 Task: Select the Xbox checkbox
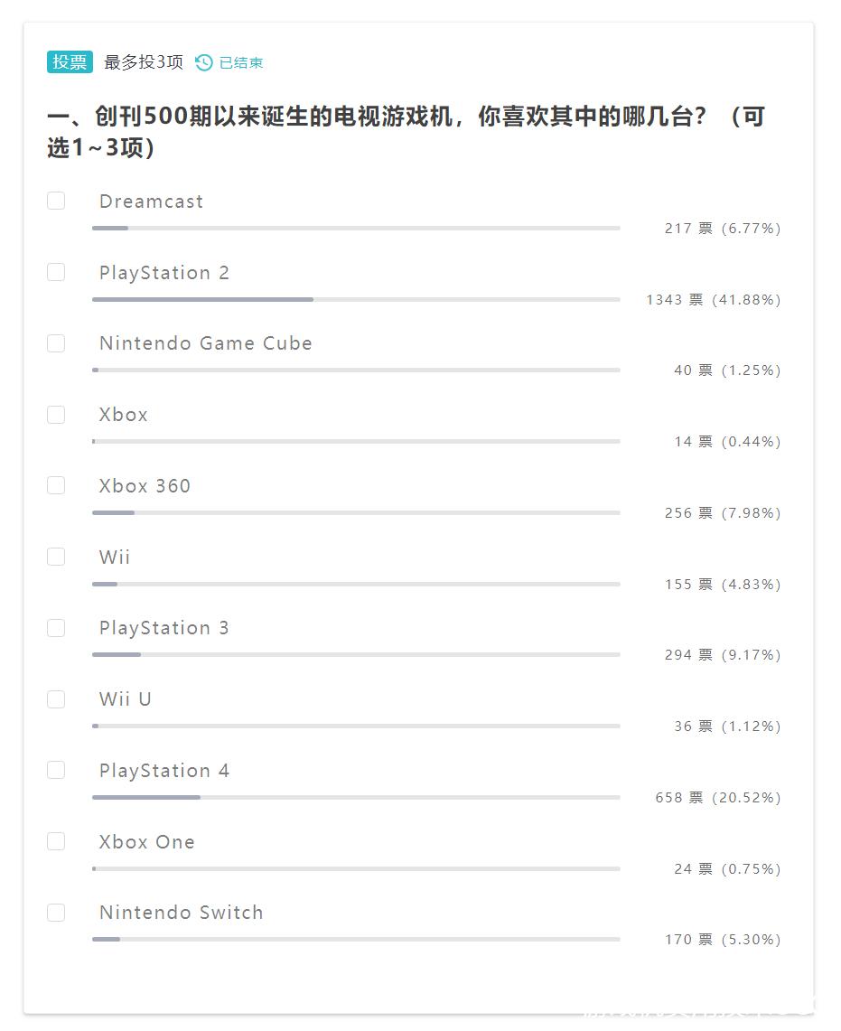[x=55, y=414]
